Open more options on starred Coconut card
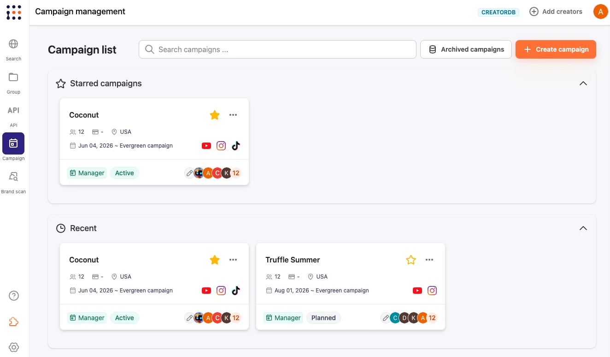 point(233,115)
